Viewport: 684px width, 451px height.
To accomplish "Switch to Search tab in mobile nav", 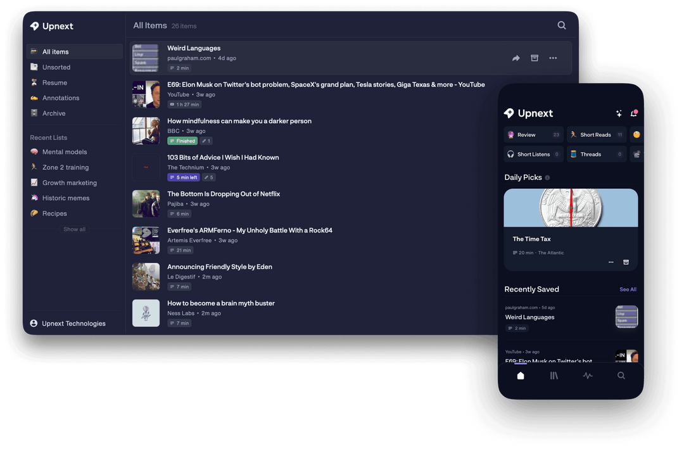I will [621, 376].
